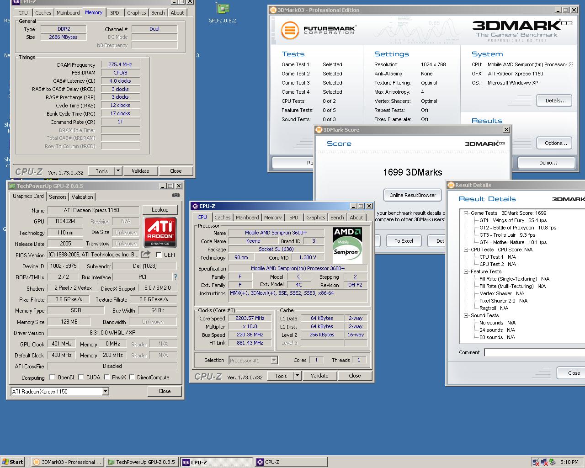This screenshot has height=468, width=585.
Task: Collapse the Feature Tests tree node
Action: click(x=466, y=271)
